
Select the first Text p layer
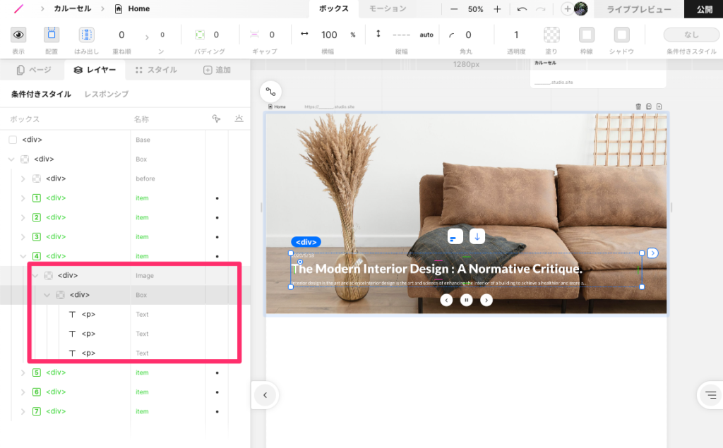pyautogui.click(x=126, y=315)
